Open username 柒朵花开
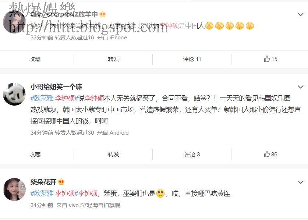The height and width of the screenshot is (220, 308). tap(43, 182)
